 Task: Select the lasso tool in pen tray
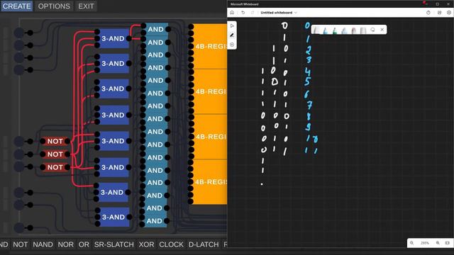(372, 30)
